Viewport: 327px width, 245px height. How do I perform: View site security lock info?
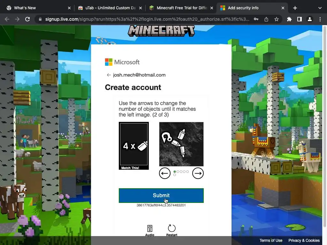click(40, 19)
